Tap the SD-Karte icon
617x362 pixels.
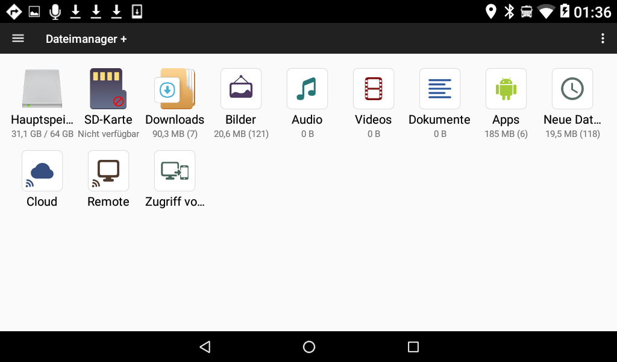click(x=108, y=89)
